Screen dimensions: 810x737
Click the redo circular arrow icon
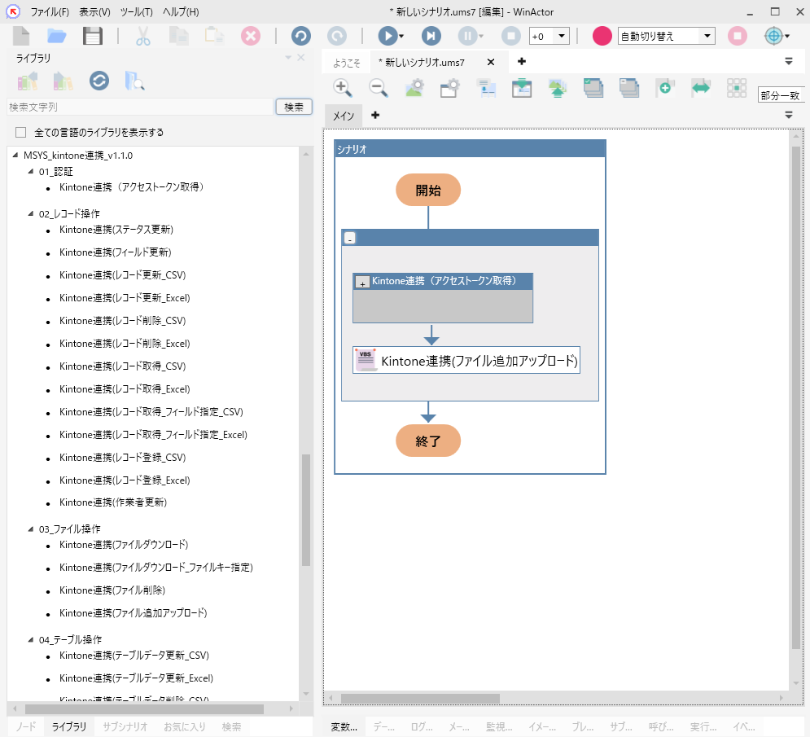click(x=337, y=36)
